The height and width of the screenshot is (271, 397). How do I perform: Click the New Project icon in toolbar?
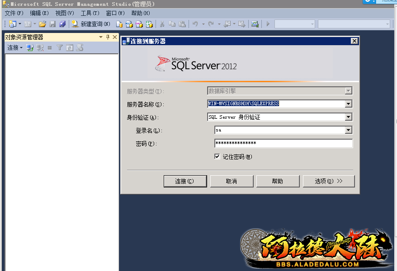point(12,24)
